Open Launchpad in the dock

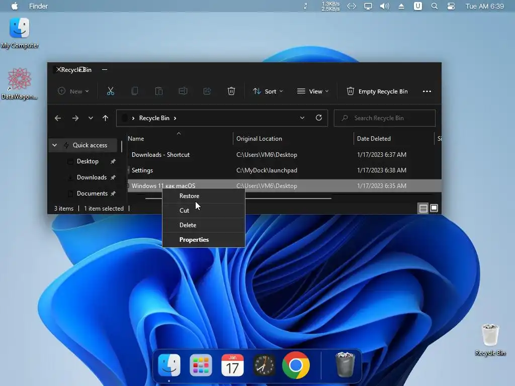click(201, 365)
